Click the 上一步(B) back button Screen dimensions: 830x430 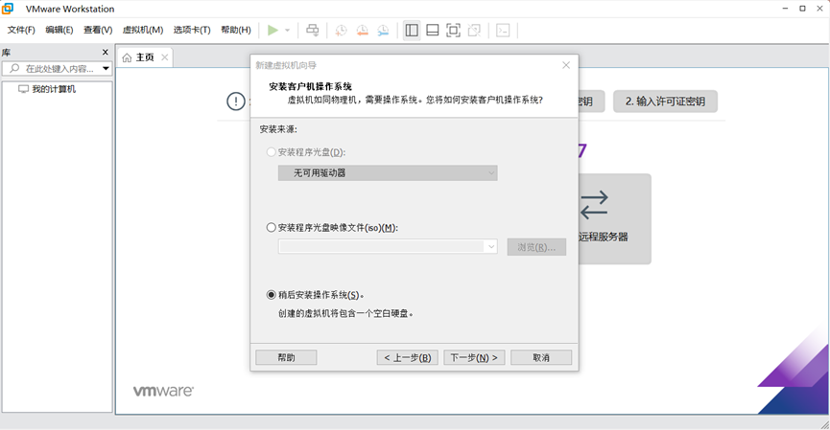point(407,357)
